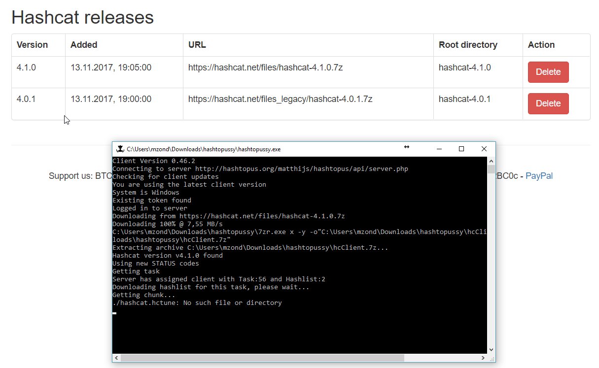599x368 pixels.
Task: Click the hashcat-4.0.1.7z legacy download URL
Action: click(x=279, y=99)
